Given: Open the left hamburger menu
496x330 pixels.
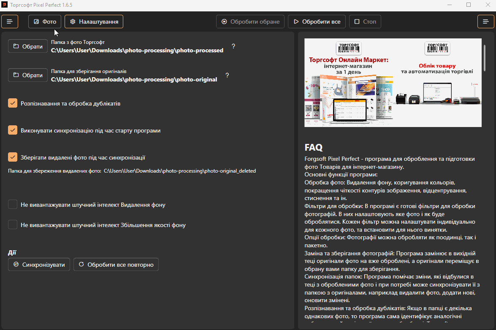Looking at the screenshot, I should (x=10, y=22).
